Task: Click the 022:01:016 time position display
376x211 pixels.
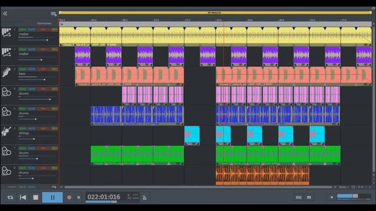Action: pyautogui.click(x=104, y=197)
